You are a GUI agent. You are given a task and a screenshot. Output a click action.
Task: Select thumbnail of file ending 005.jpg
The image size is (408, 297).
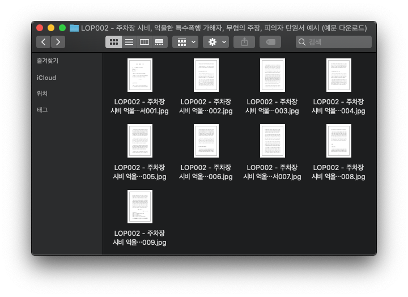(140, 141)
